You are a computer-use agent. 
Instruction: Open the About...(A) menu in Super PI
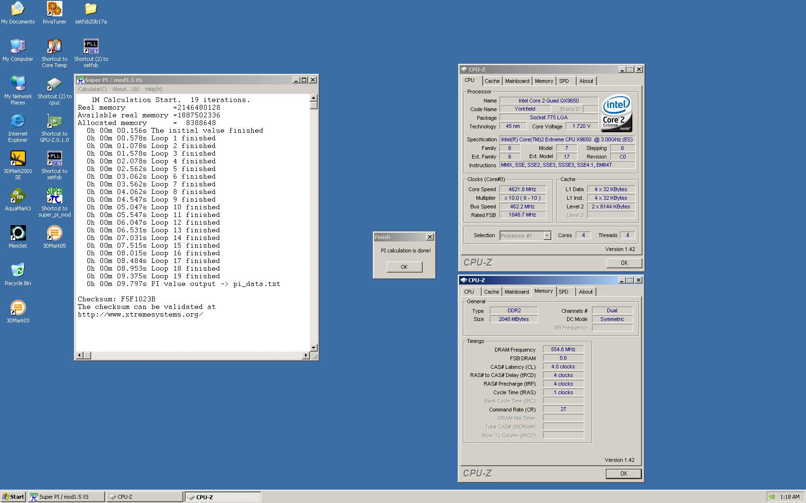point(126,89)
